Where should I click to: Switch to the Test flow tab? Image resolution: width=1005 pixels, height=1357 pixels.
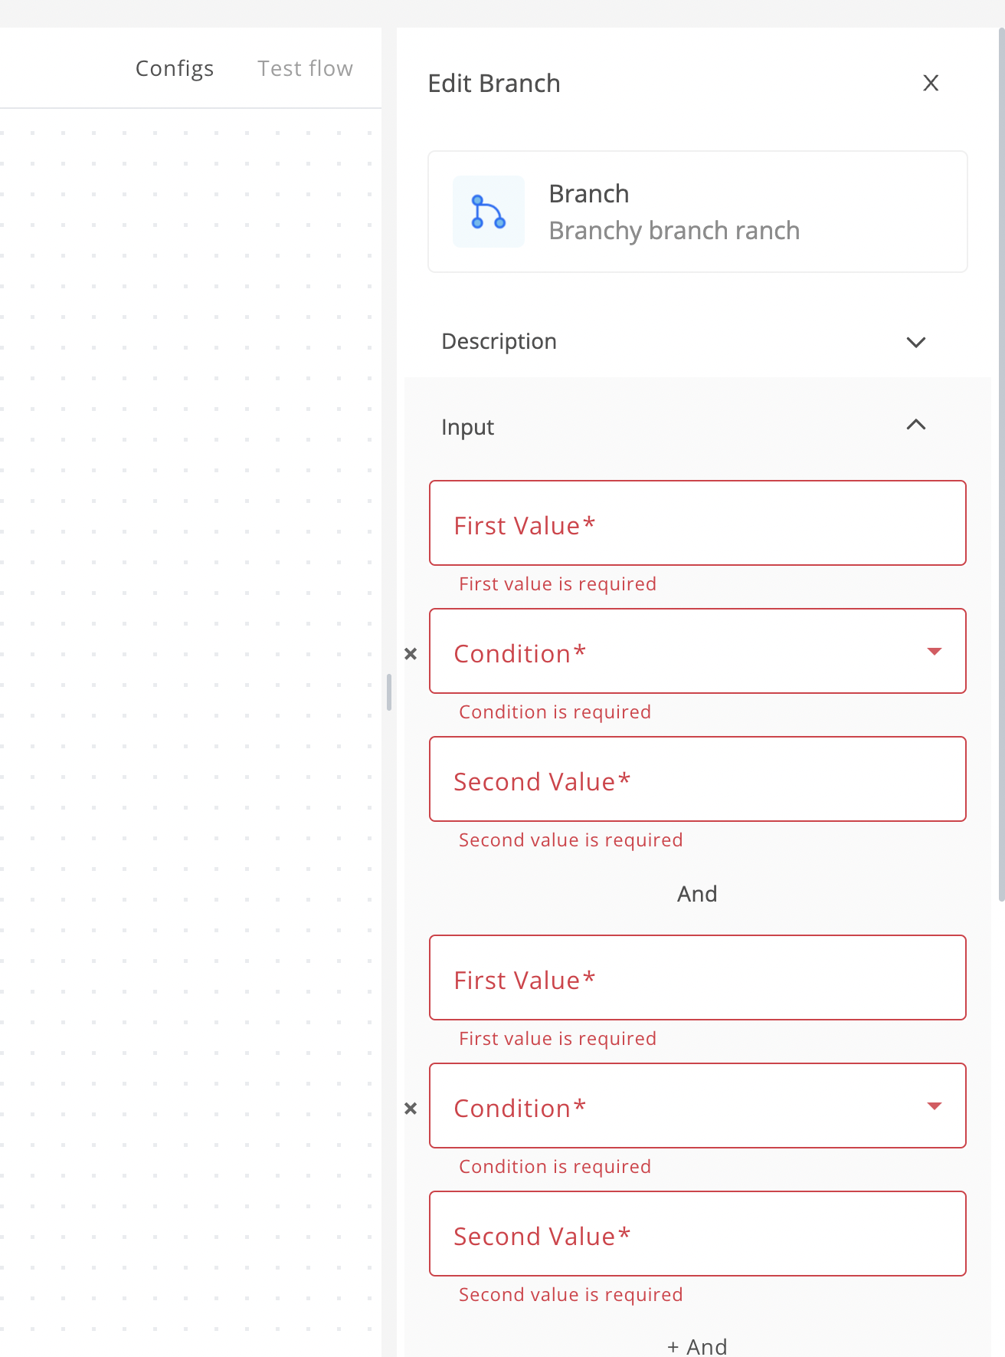tap(304, 67)
